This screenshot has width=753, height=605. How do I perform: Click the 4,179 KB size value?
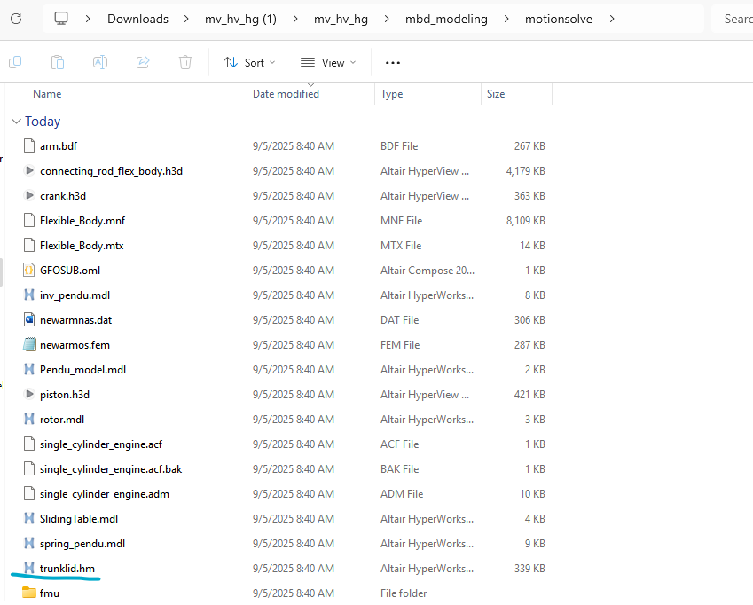tap(525, 170)
